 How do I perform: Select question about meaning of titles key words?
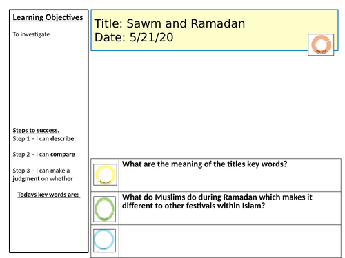[x=205, y=164]
